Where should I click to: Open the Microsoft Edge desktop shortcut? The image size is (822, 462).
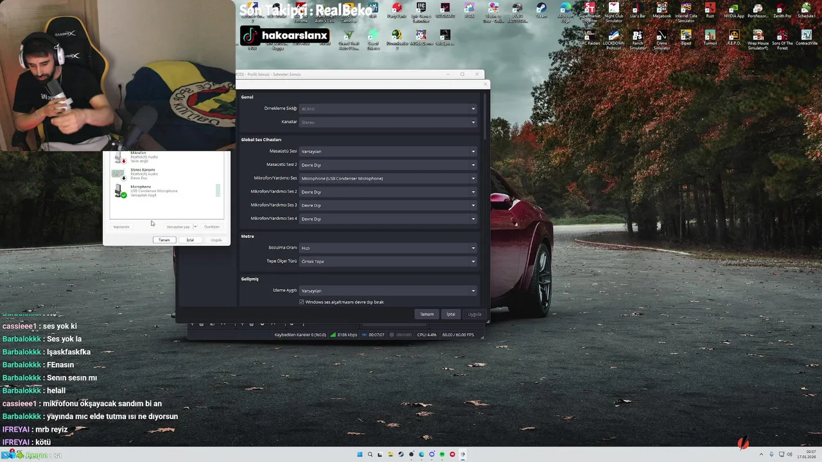pyautogui.click(x=566, y=13)
